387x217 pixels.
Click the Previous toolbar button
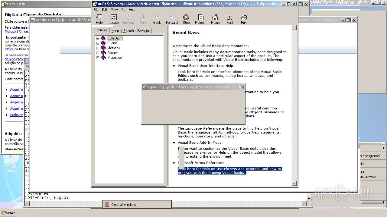tap(128, 19)
